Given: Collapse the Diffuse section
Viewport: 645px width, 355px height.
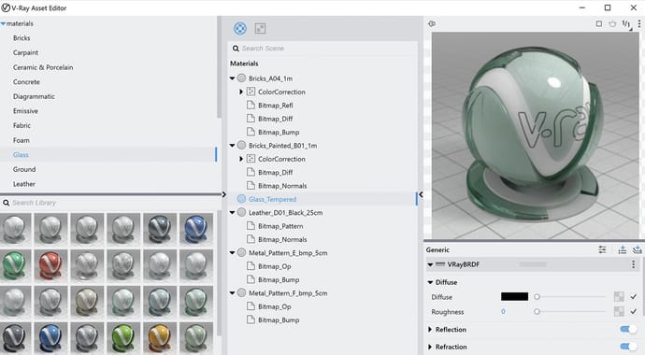Looking at the screenshot, I should click(430, 282).
